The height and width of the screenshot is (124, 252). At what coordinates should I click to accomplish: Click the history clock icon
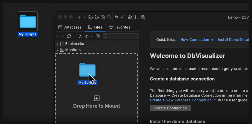click(143, 17)
